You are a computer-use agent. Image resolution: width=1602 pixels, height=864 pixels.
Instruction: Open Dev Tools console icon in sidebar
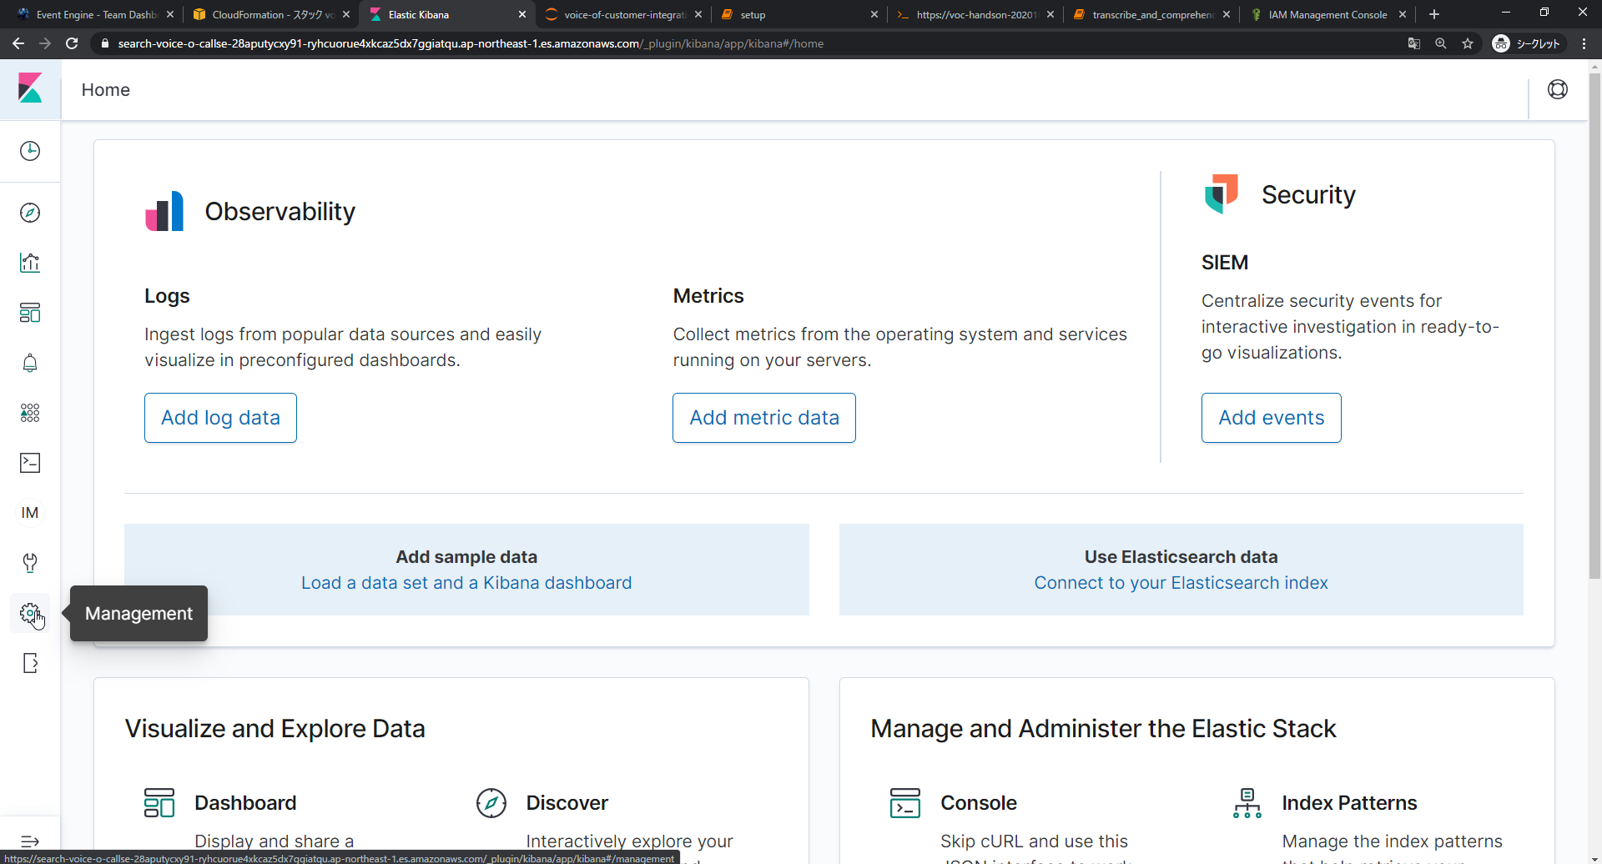point(30,463)
